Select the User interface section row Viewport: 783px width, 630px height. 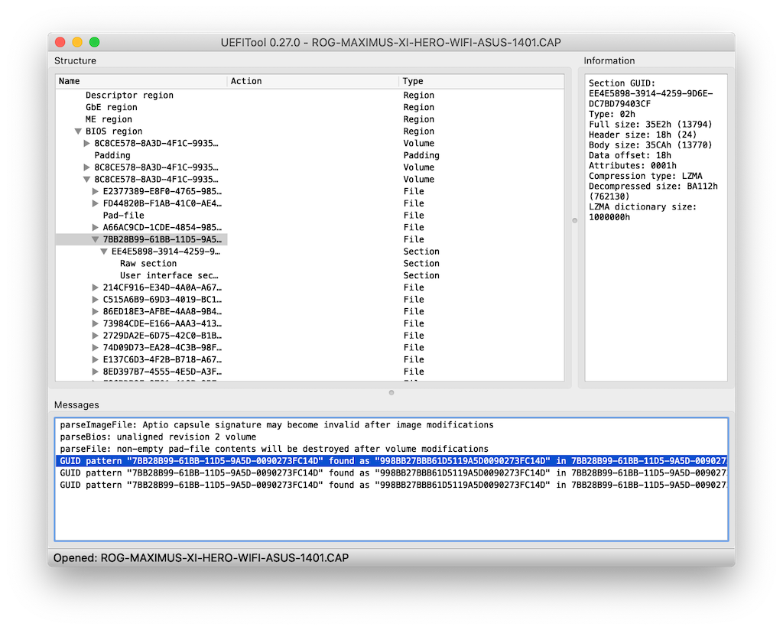tap(310, 275)
